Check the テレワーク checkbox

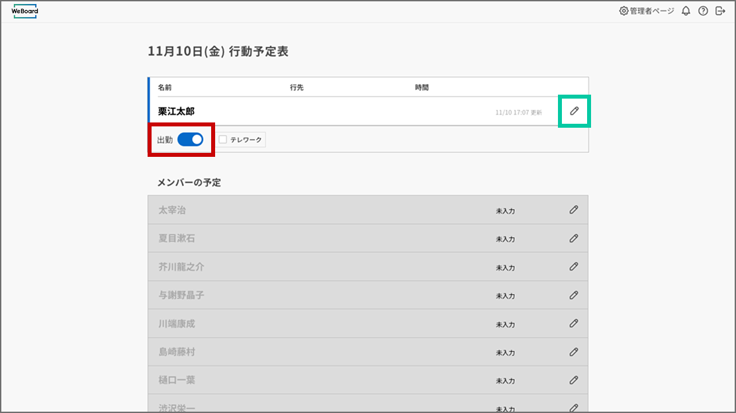click(223, 140)
